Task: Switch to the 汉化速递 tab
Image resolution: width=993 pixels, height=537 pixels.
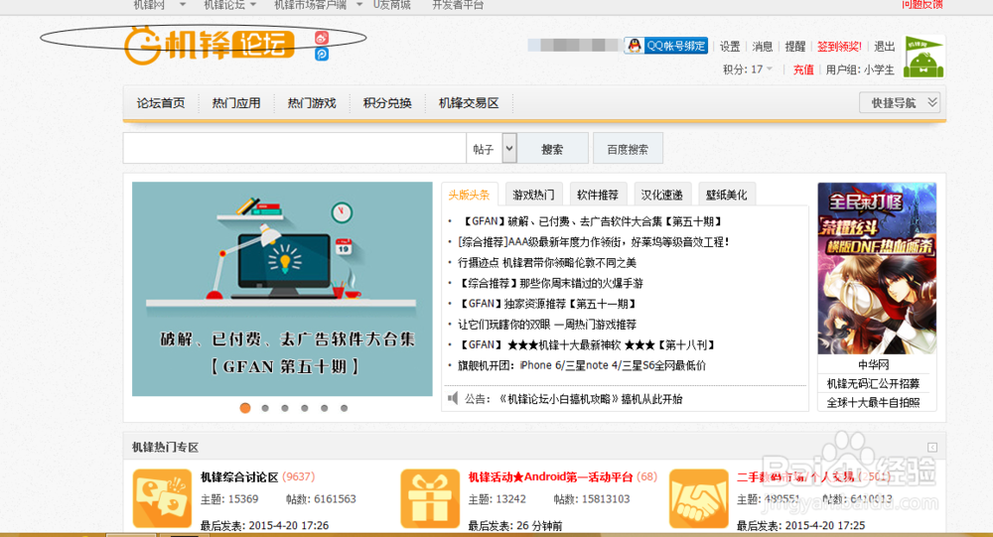Action: pyautogui.click(x=661, y=195)
